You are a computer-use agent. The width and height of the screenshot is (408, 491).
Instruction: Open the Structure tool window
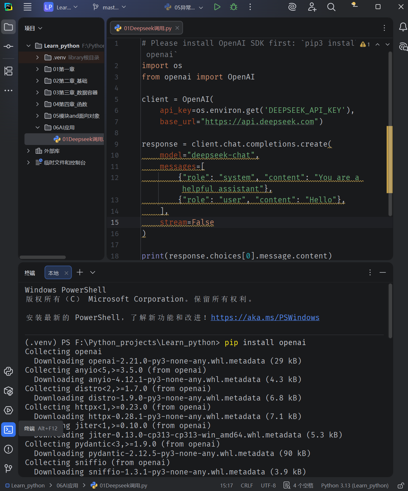point(8,71)
